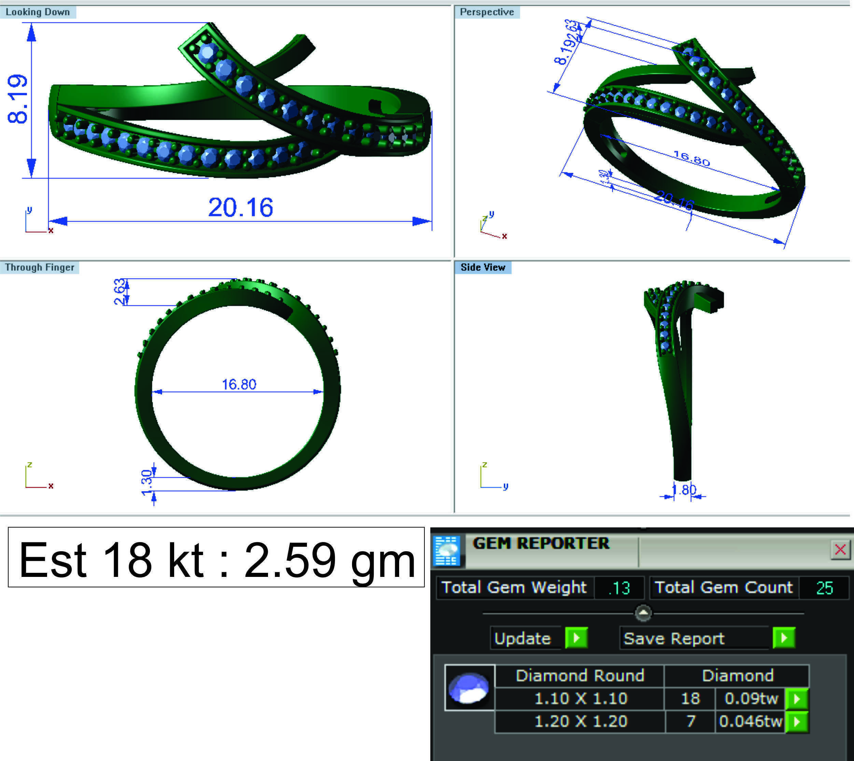This screenshot has width=854, height=761.
Task: Activate the Through Finger viewport label
Action: pyautogui.click(x=39, y=267)
